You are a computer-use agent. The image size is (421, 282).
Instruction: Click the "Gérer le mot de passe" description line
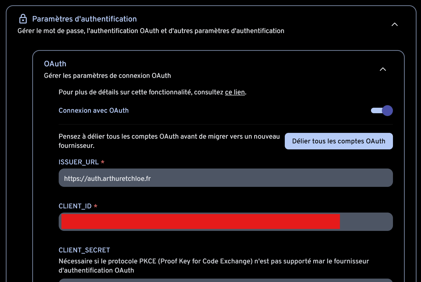(151, 31)
